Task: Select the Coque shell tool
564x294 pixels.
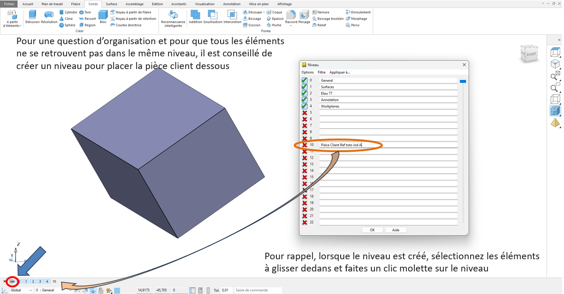Action: point(274,12)
